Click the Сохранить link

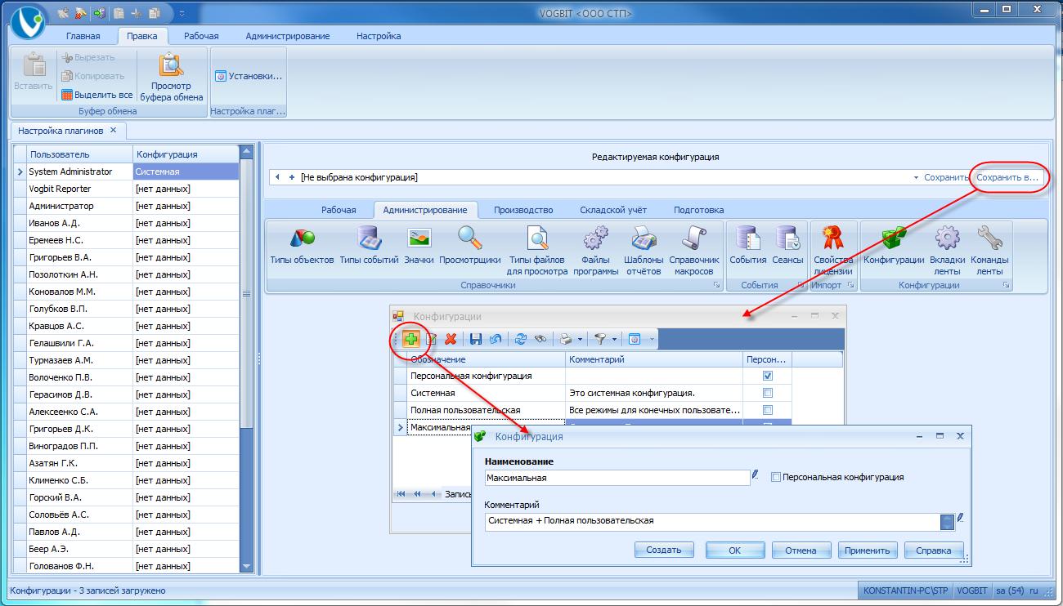coord(946,177)
